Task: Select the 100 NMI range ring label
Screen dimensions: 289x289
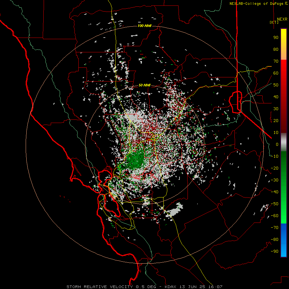Action: click(144, 26)
